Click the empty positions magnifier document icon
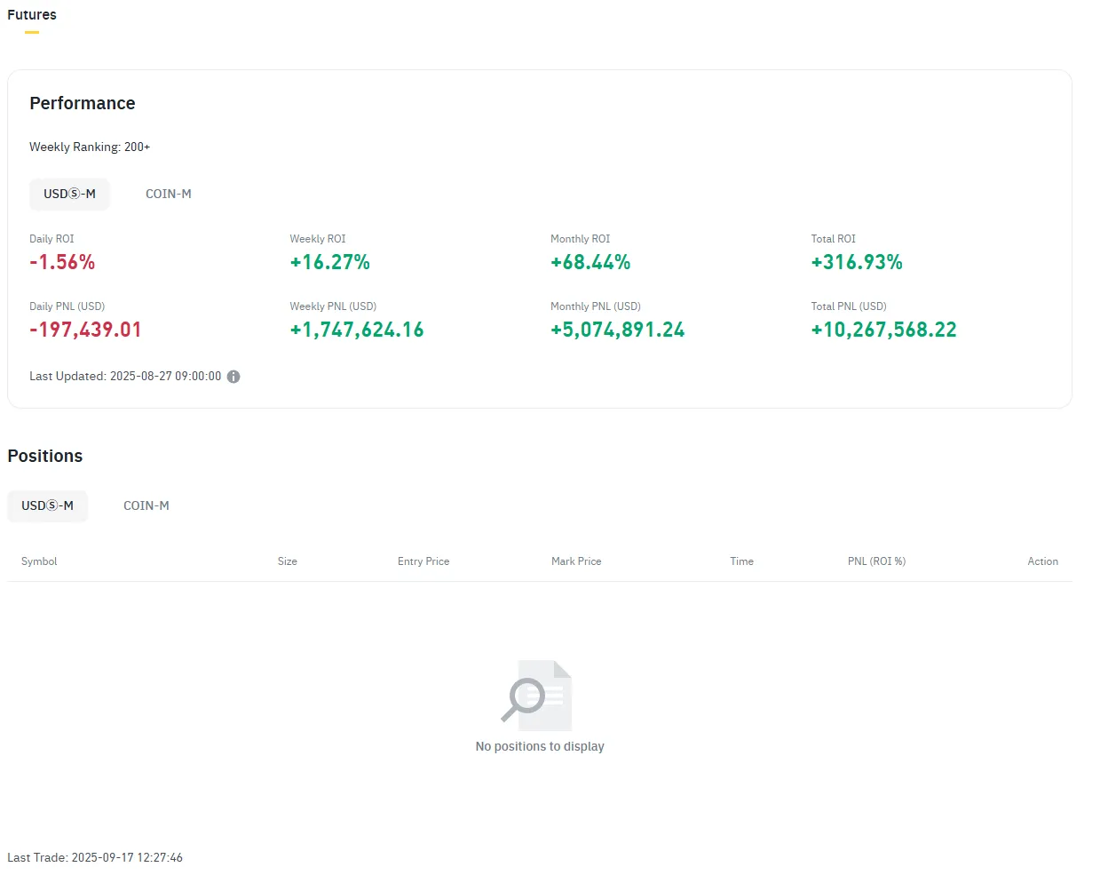Viewport: 1100px width, 875px height. pyautogui.click(x=537, y=695)
